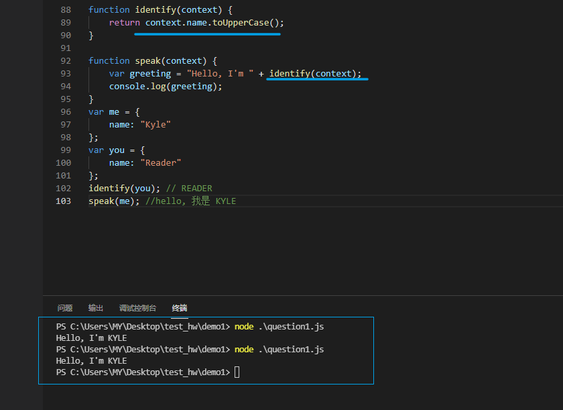Click line number 103 in gutter

tap(63, 201)
